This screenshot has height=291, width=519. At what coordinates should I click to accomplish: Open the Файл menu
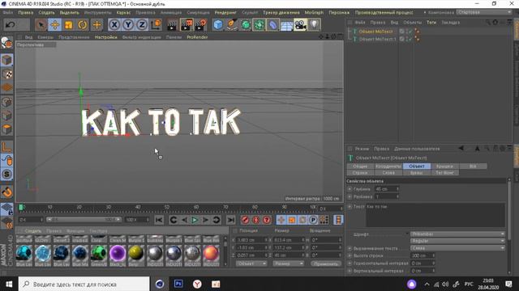(x=8, y=13)
